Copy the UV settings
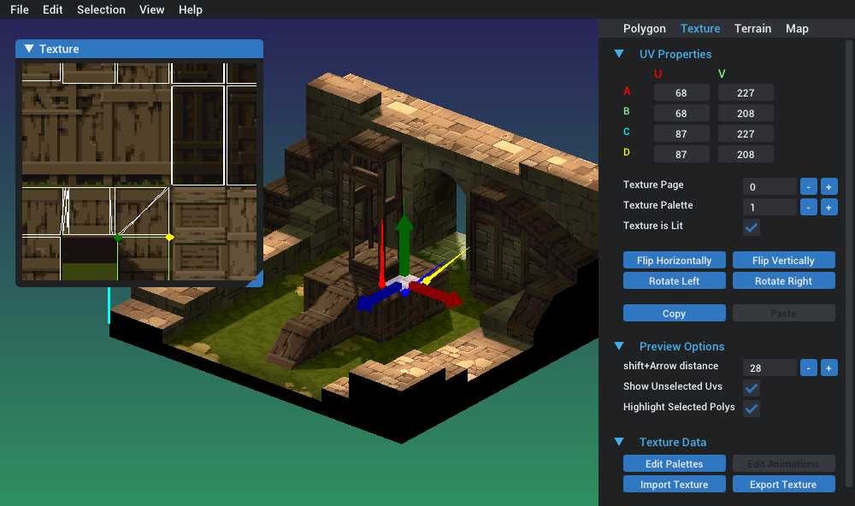 [674, 313]
